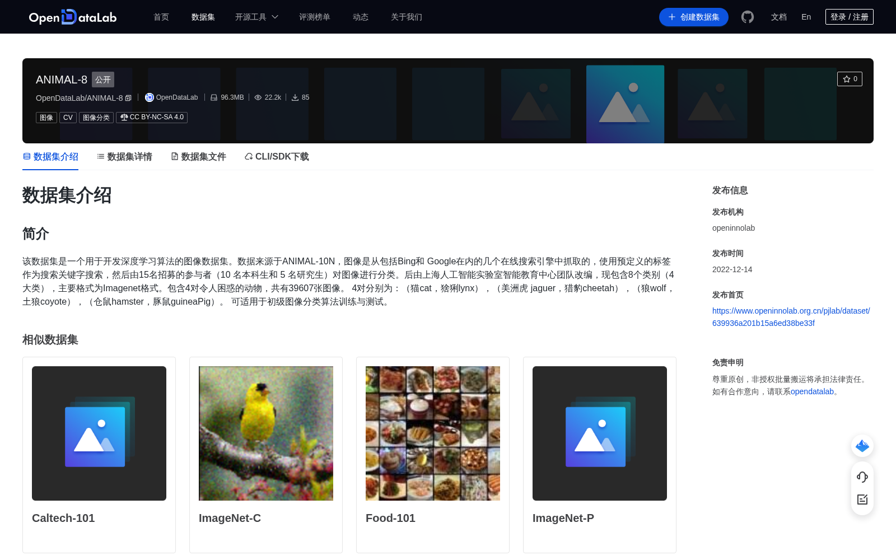Open the Food-101 dataset thumbnail
This screenshot has height=560, width=896.
[x=433, y=433]
